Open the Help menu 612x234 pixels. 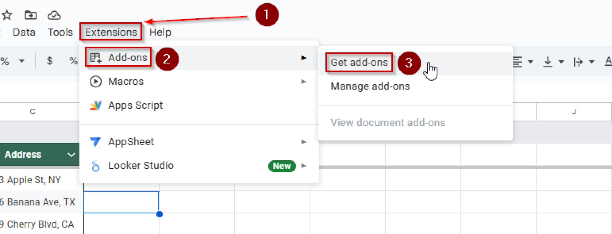point(160,32)
